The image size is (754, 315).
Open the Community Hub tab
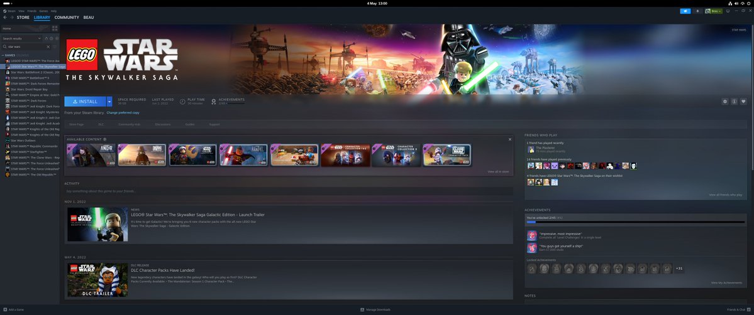[x=129, y=124]
